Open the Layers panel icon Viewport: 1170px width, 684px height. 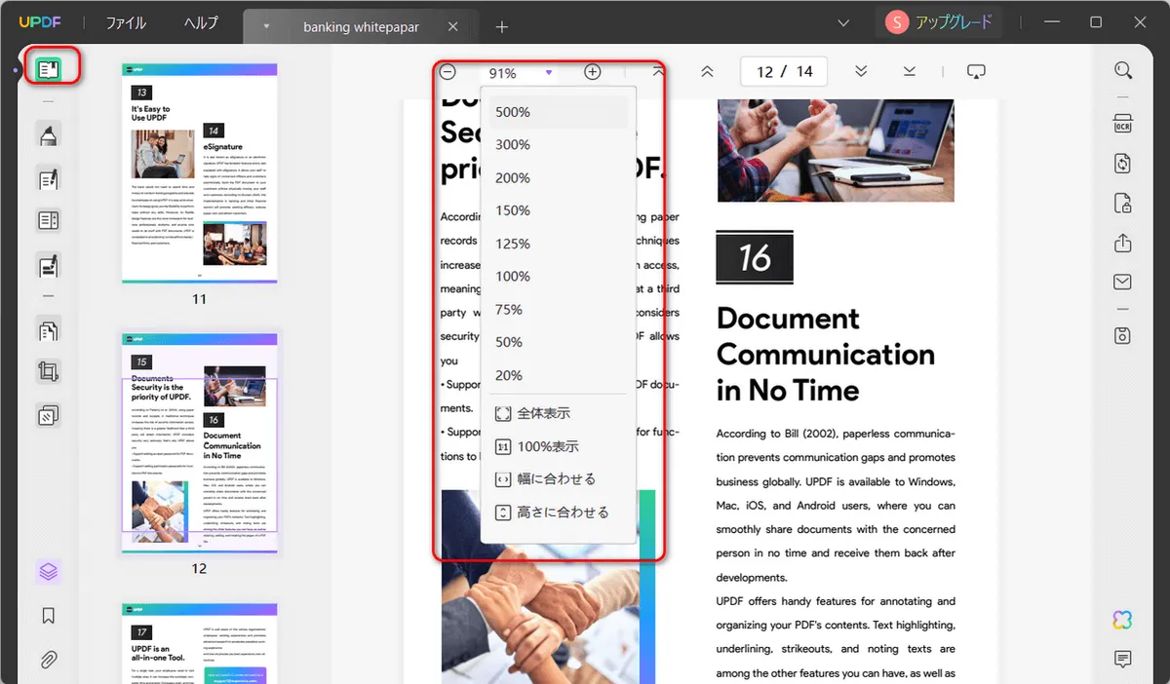[49, 572]
